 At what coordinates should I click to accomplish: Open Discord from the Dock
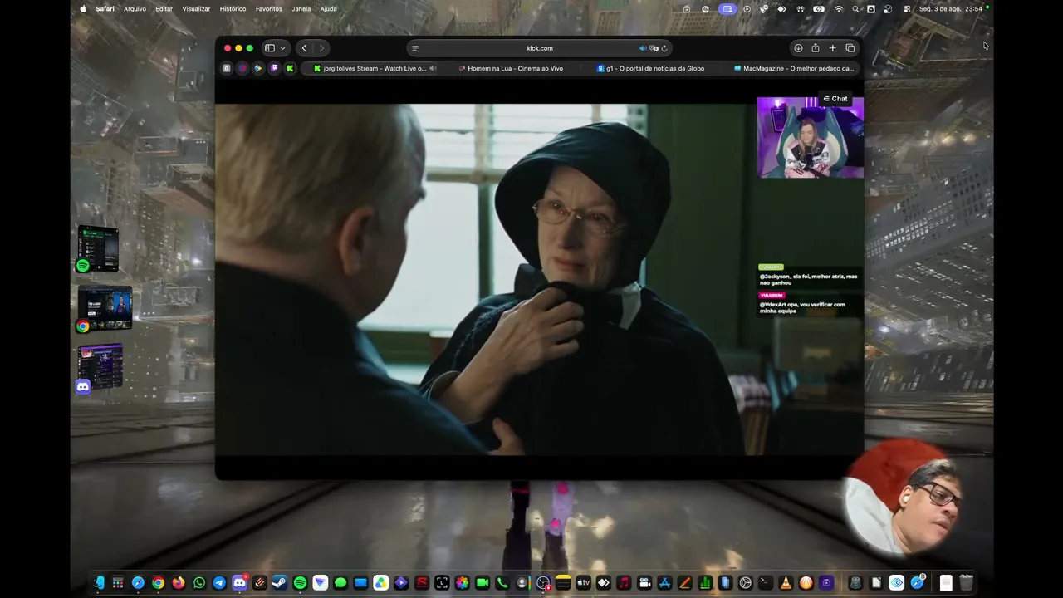coord(239,583)
